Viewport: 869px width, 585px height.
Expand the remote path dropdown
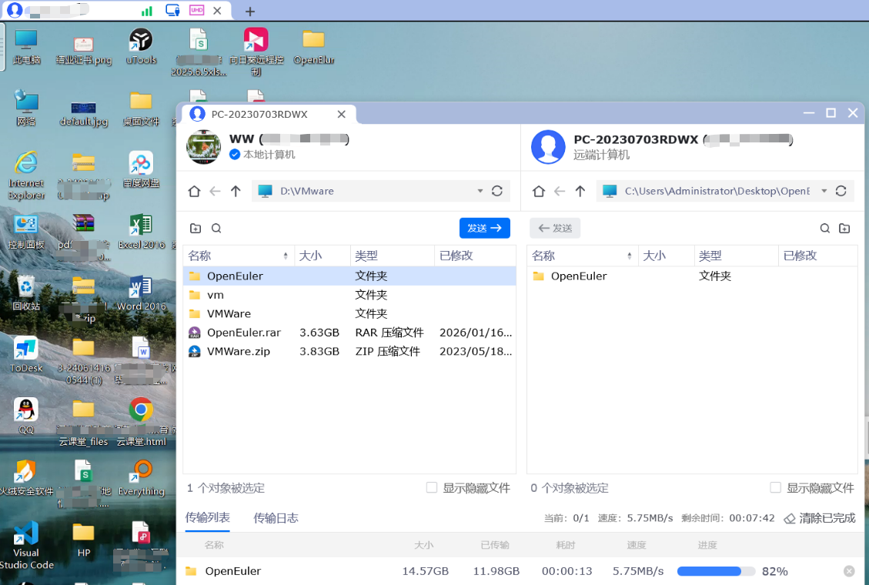click(824, 191)
